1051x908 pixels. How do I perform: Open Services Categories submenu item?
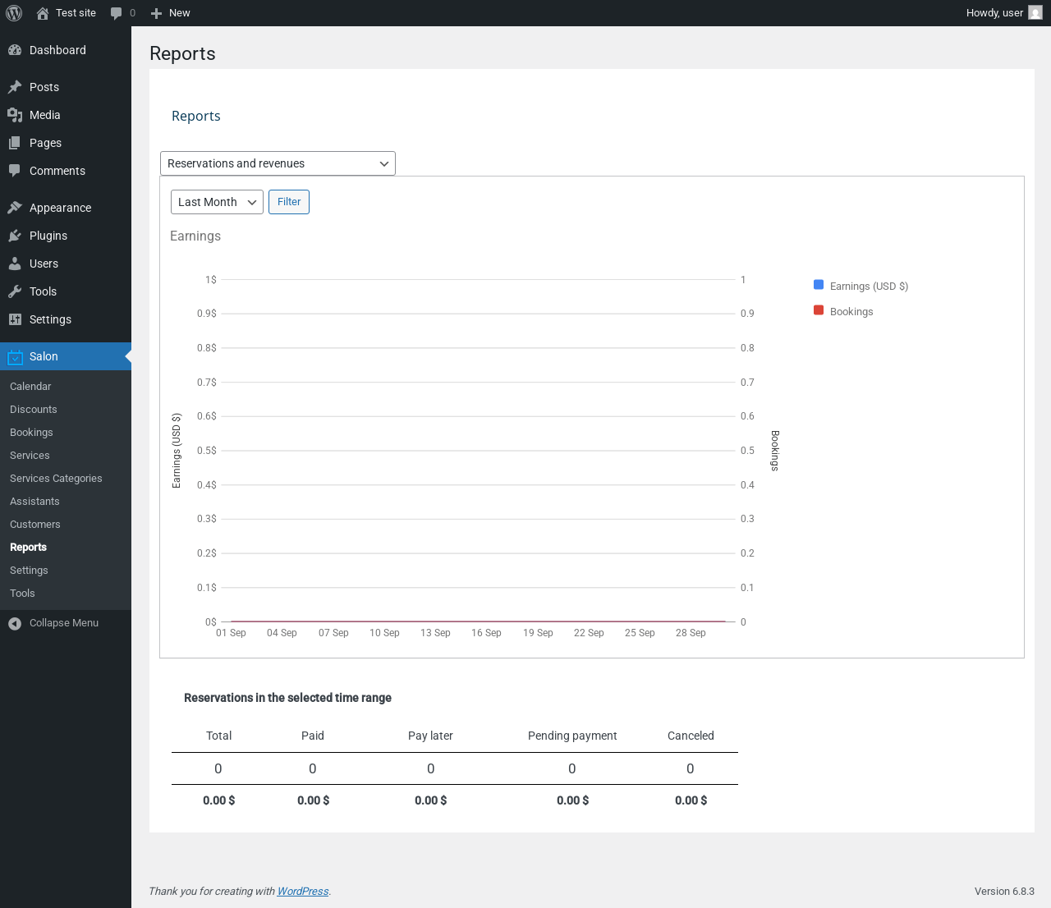point(56,479)
